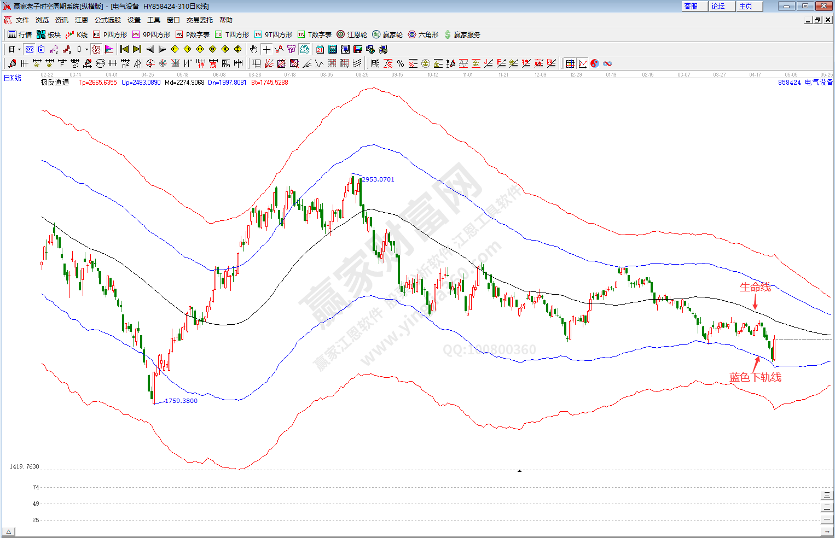
Task: Open the 江恩轮 Gann wheel tool
Action: [x=352, y=34]
